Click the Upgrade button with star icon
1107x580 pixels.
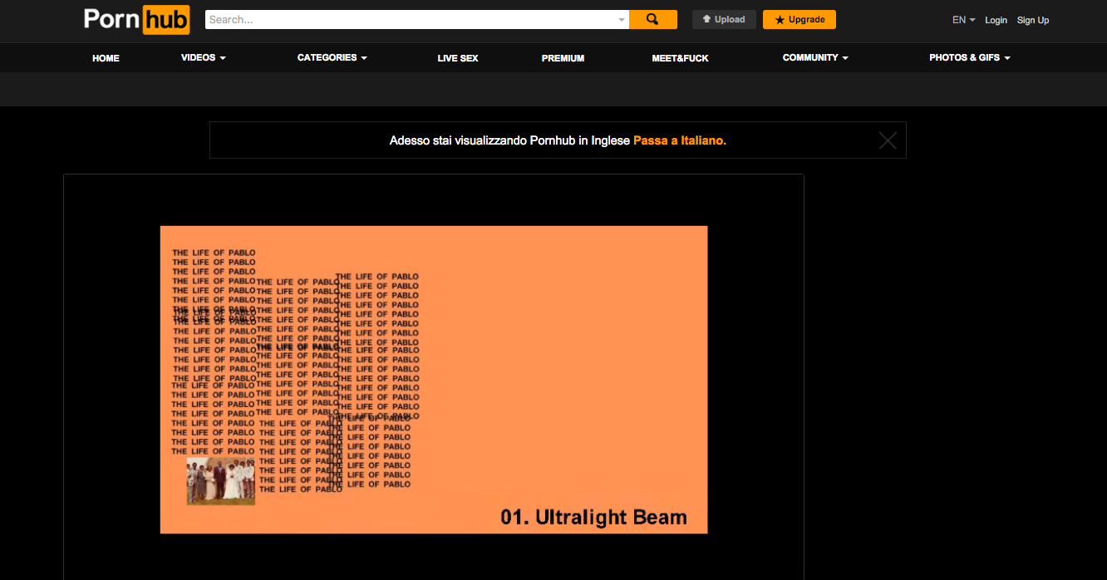pos(799,19)
